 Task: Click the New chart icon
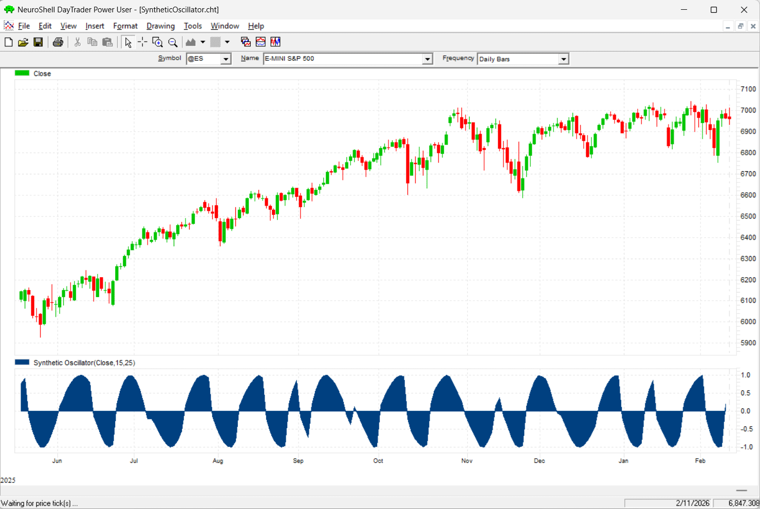tap(8, 42)
